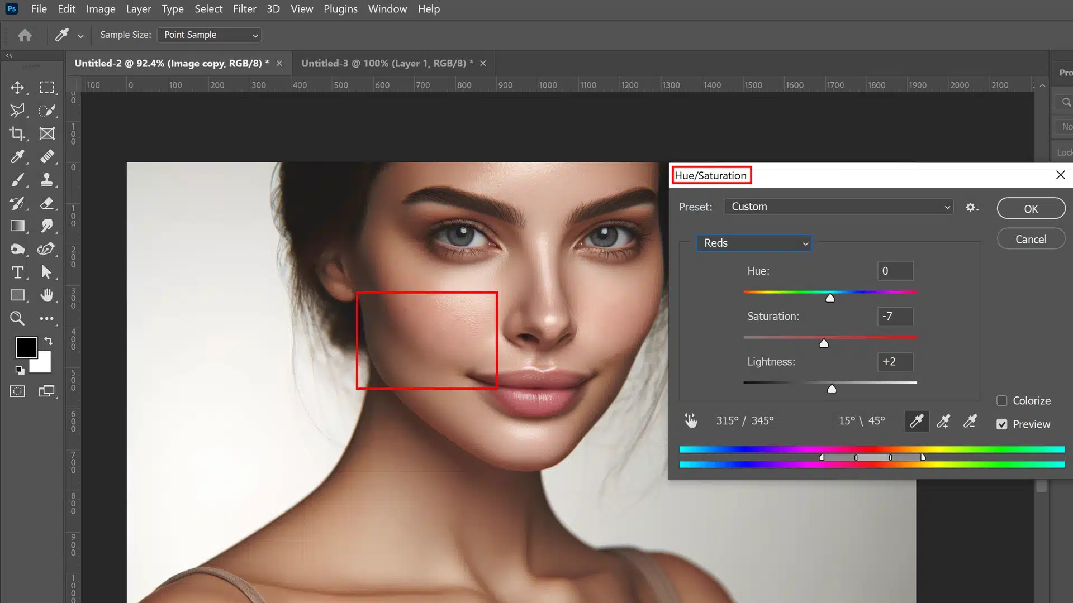The width and height of the screenshot is (1073, 603).
Task: Click the Hue value field
Action: pos(895,271)
